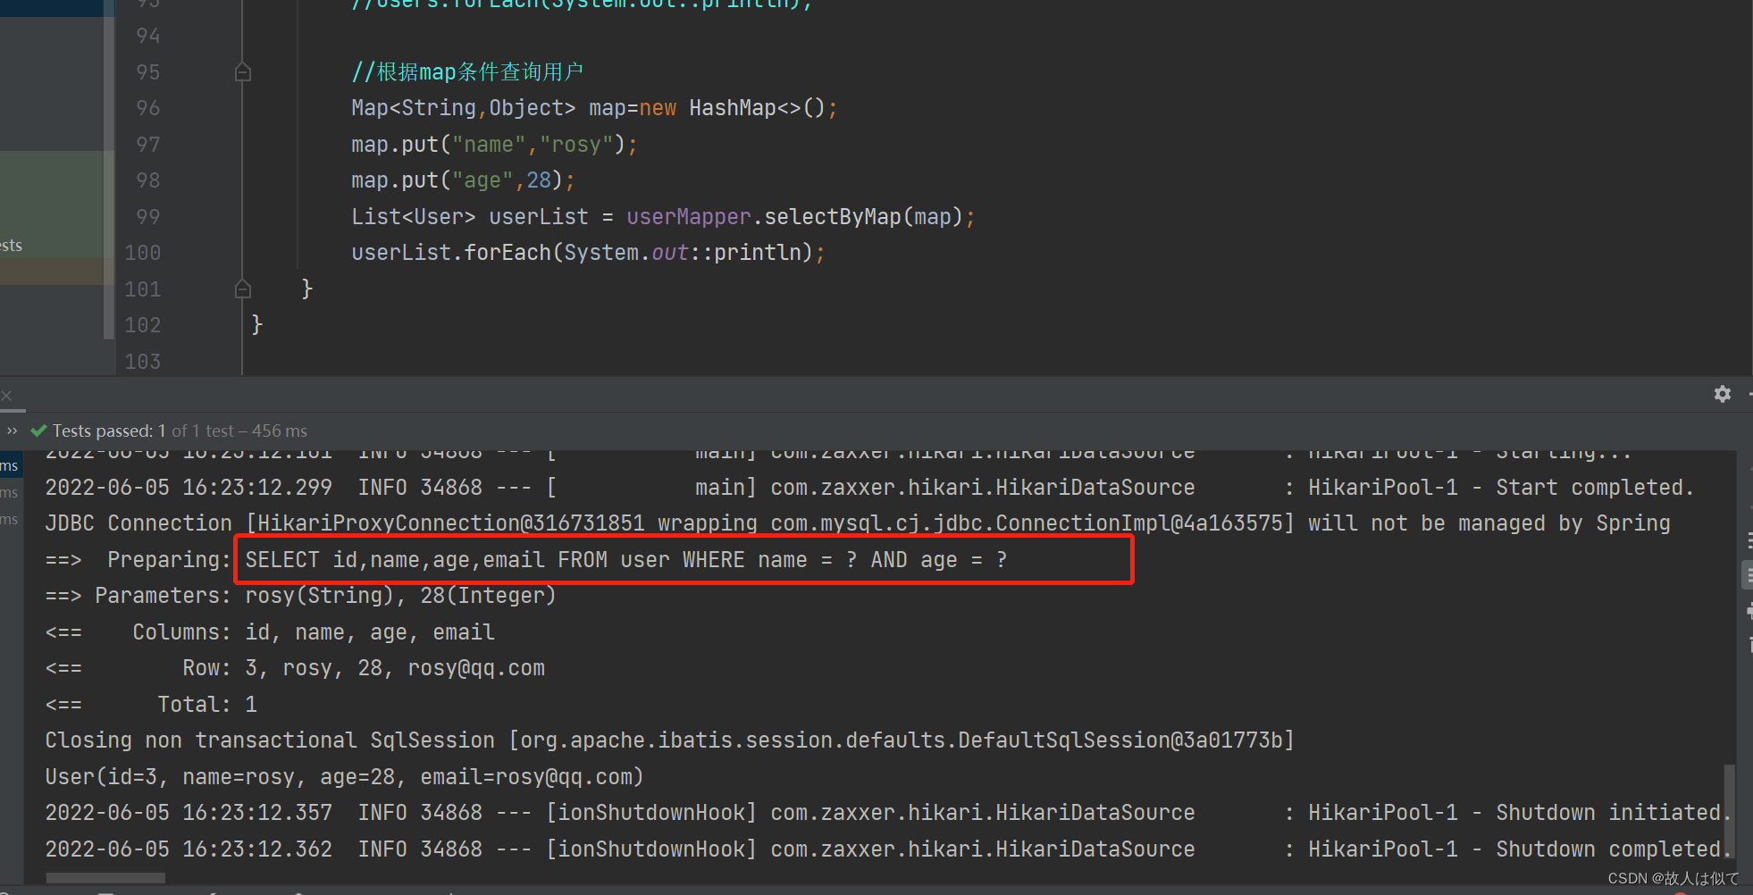Click the string "age" on line 98

click(482, 180)
